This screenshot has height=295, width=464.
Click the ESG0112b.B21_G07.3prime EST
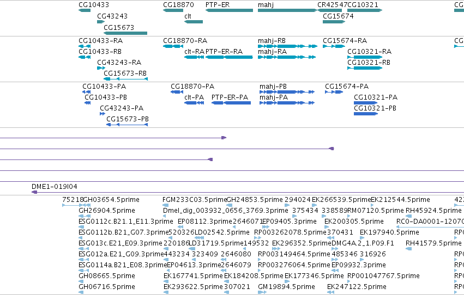(x=123, y=232)
